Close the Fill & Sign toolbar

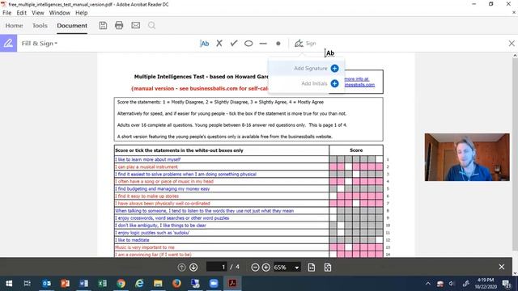tap(512, 43)
